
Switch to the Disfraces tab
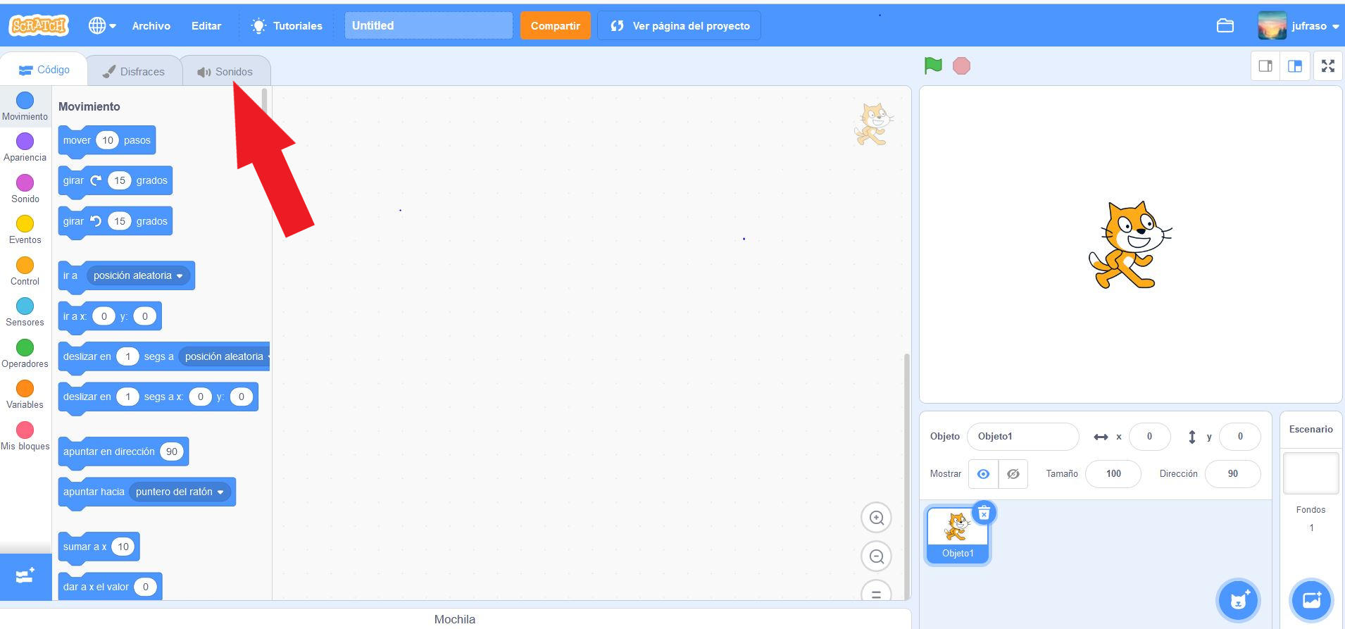(x=134, y=71)
